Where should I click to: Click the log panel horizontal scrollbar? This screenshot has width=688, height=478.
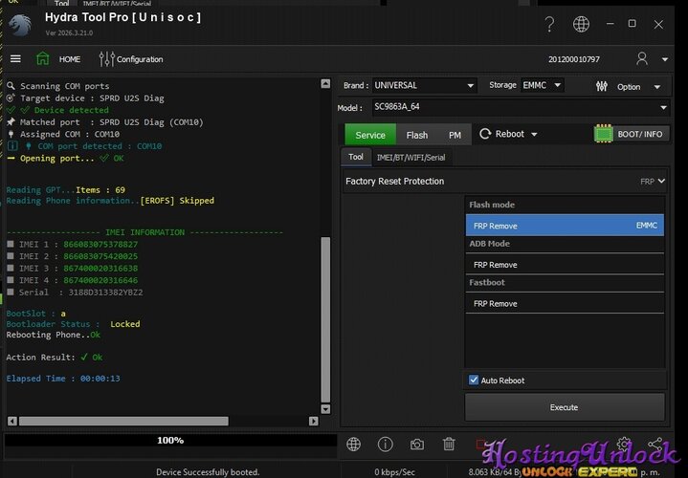pyautogui.click(x=163, y=421)
